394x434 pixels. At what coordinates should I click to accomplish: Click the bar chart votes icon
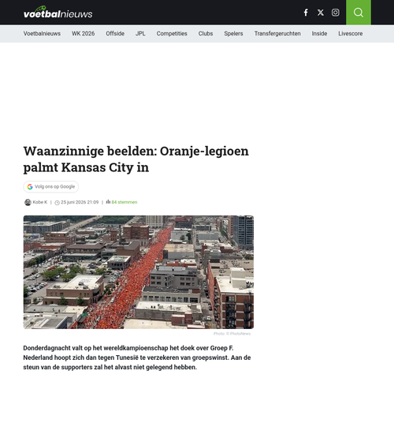tap(108, 202)
